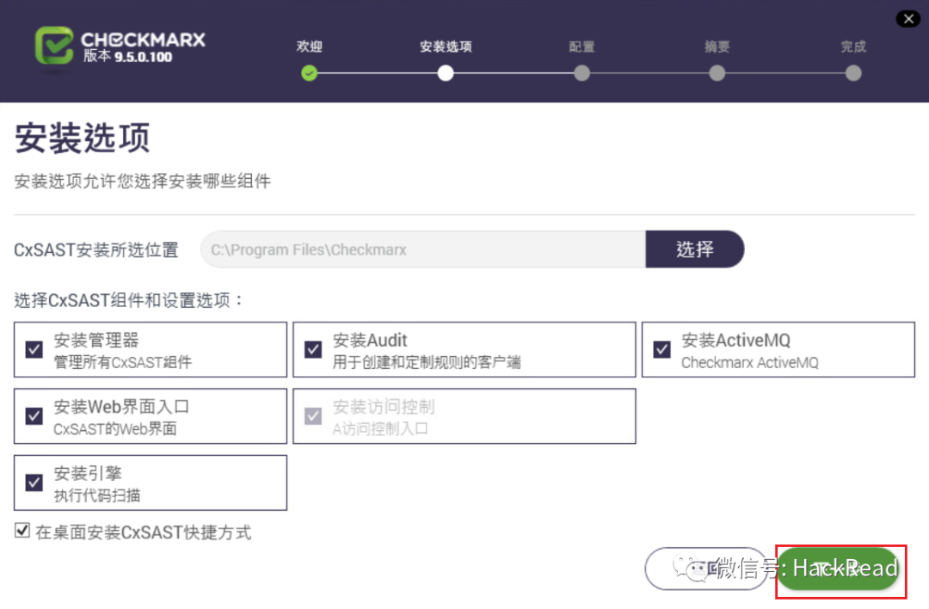Toggle the 安装Web界面入口 checkbox
Screen dimensions: 929x609
pos(34,415)
